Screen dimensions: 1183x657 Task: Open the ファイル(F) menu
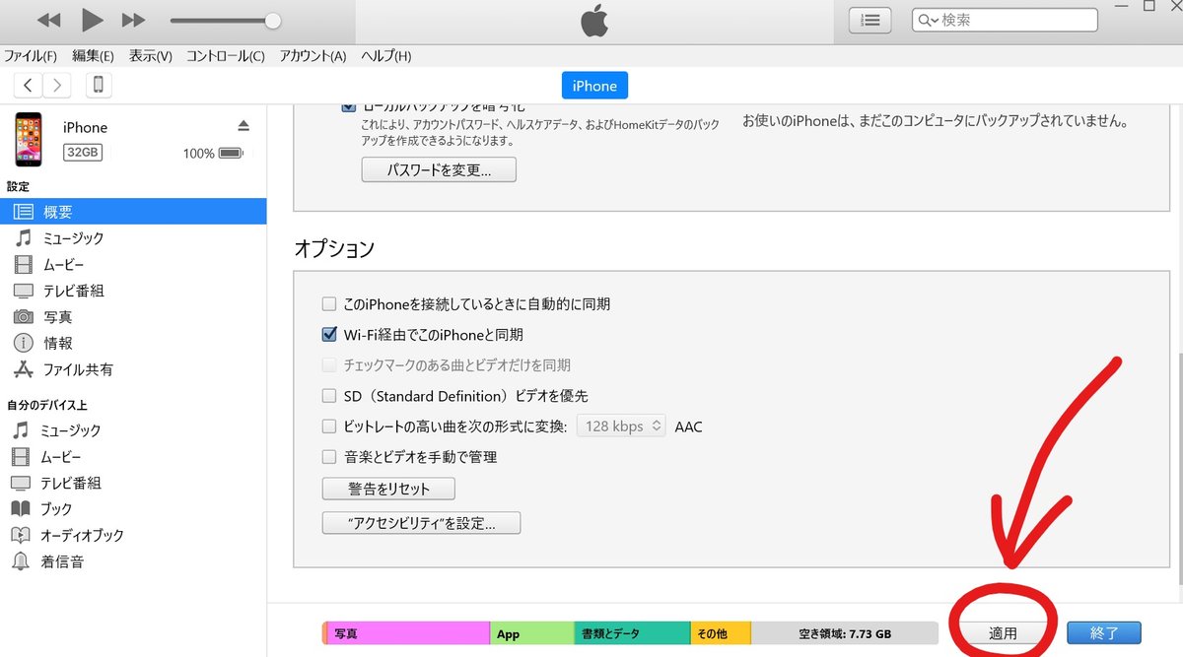(x=31, y=56)
